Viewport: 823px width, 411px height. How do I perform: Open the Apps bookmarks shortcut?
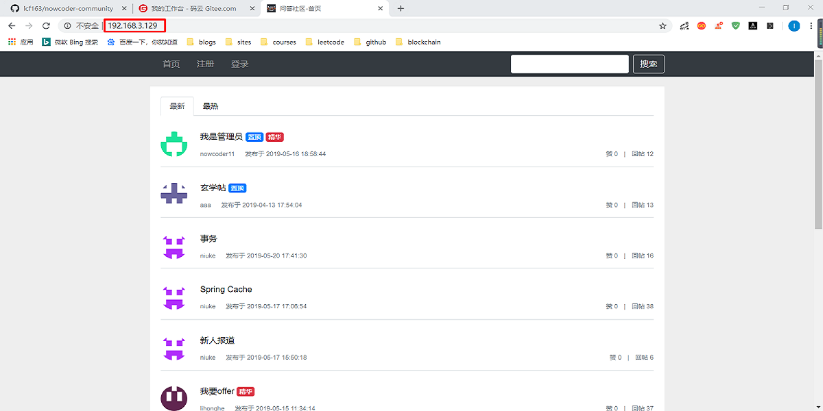(x=20, y=42)
